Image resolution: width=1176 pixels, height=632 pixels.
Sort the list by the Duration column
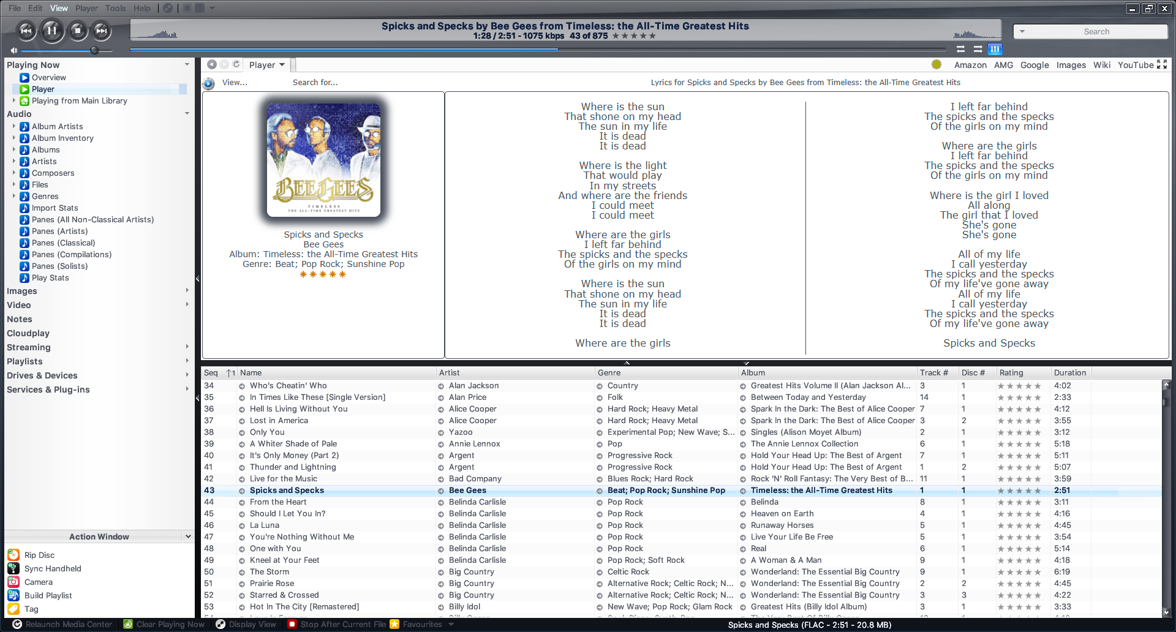coord(1070,372)
